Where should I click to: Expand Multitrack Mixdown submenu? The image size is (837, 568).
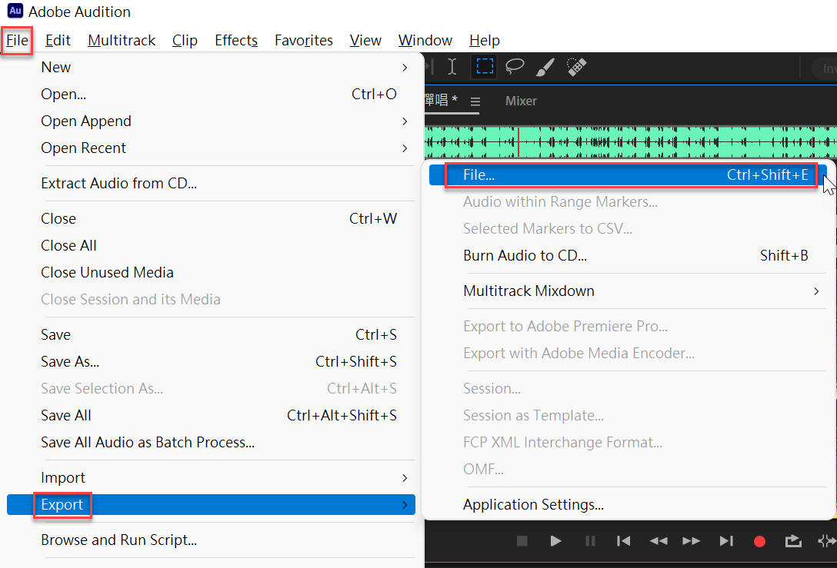(628, 291)
